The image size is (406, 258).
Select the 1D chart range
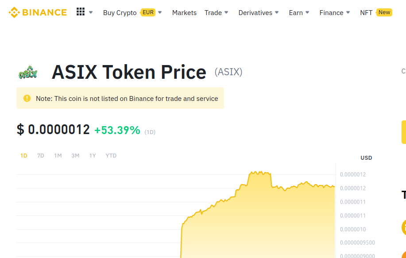24,155
